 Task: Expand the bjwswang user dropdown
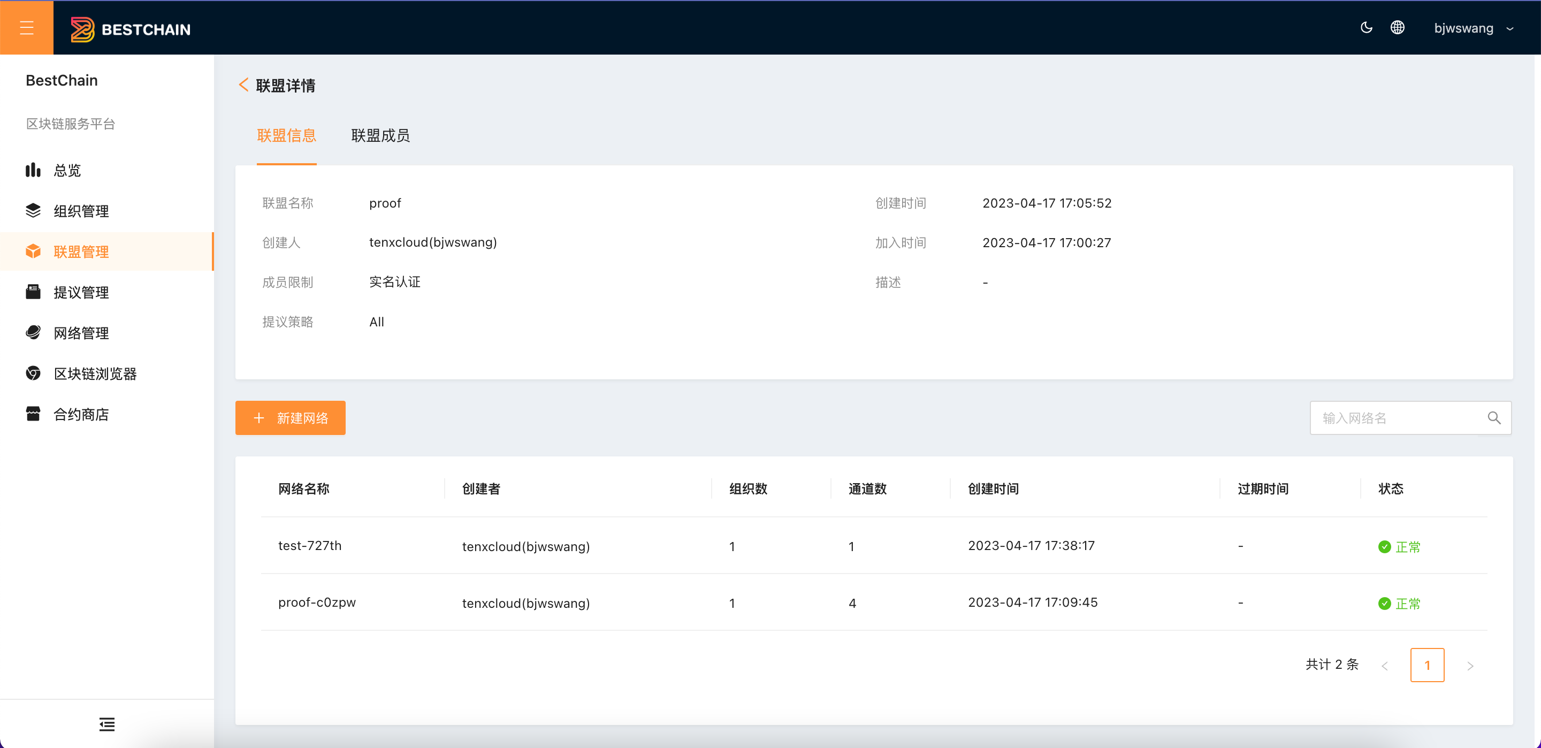1474,28
